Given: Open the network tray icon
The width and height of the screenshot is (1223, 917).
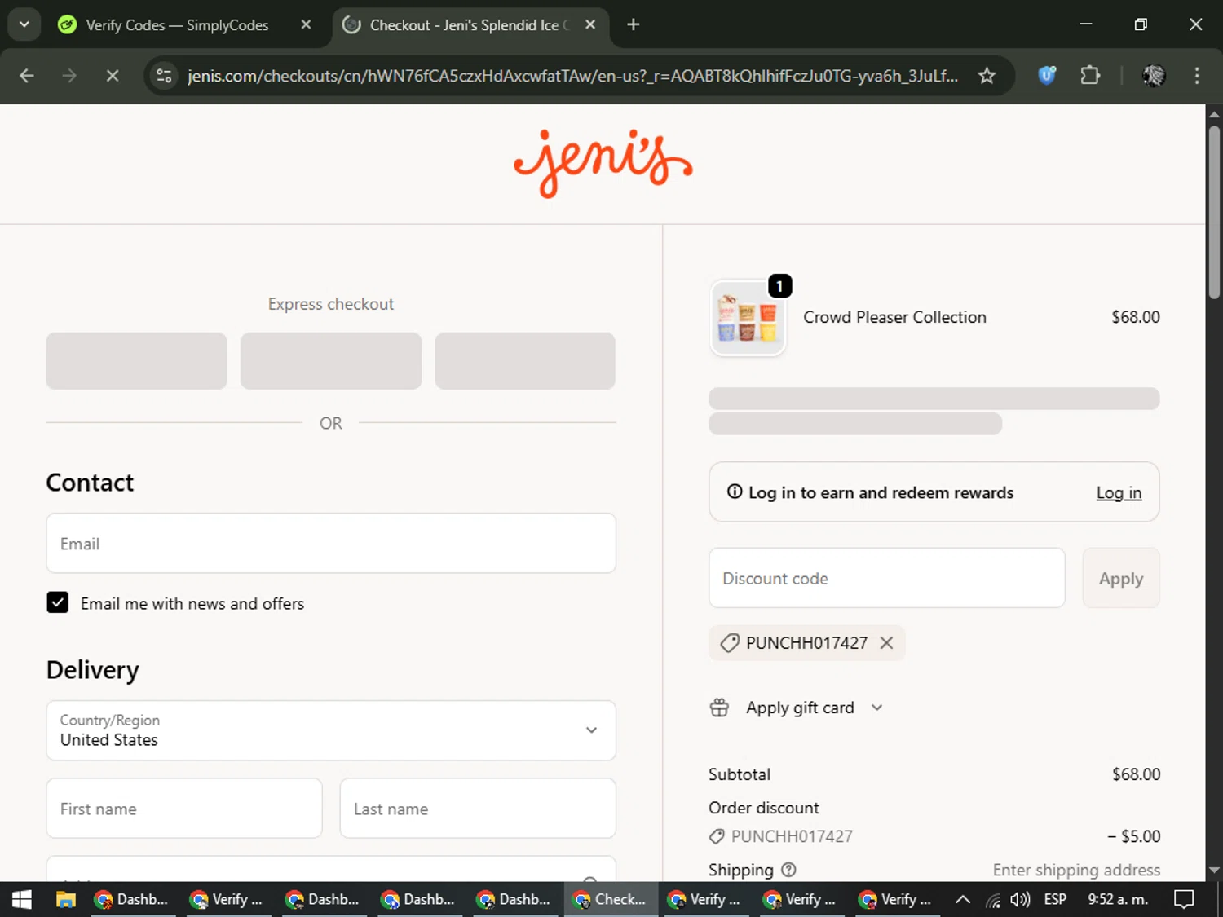Looking at the screenshot, I should point(992,900).
